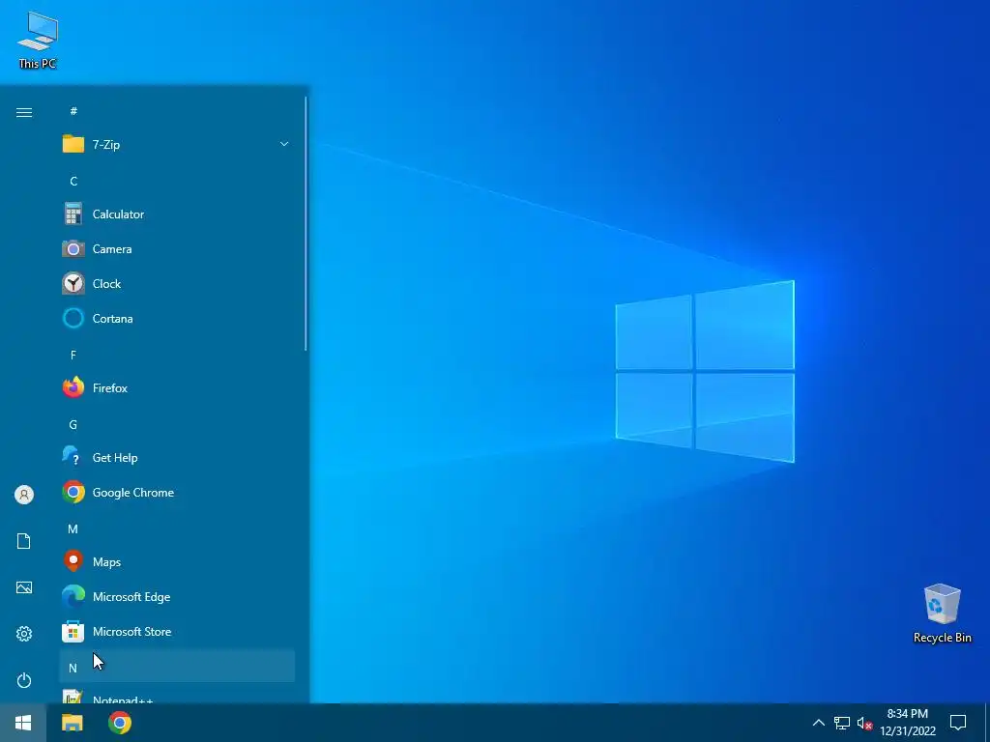Screen dimensions: 990x742
Task: Launch Calculator from the app list
Action: tap(177, 214)
